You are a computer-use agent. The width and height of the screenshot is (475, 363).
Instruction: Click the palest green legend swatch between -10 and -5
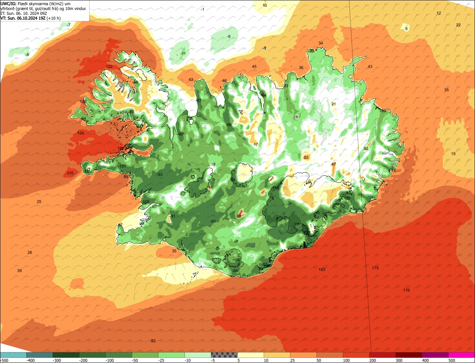click(x=198, y=355)
